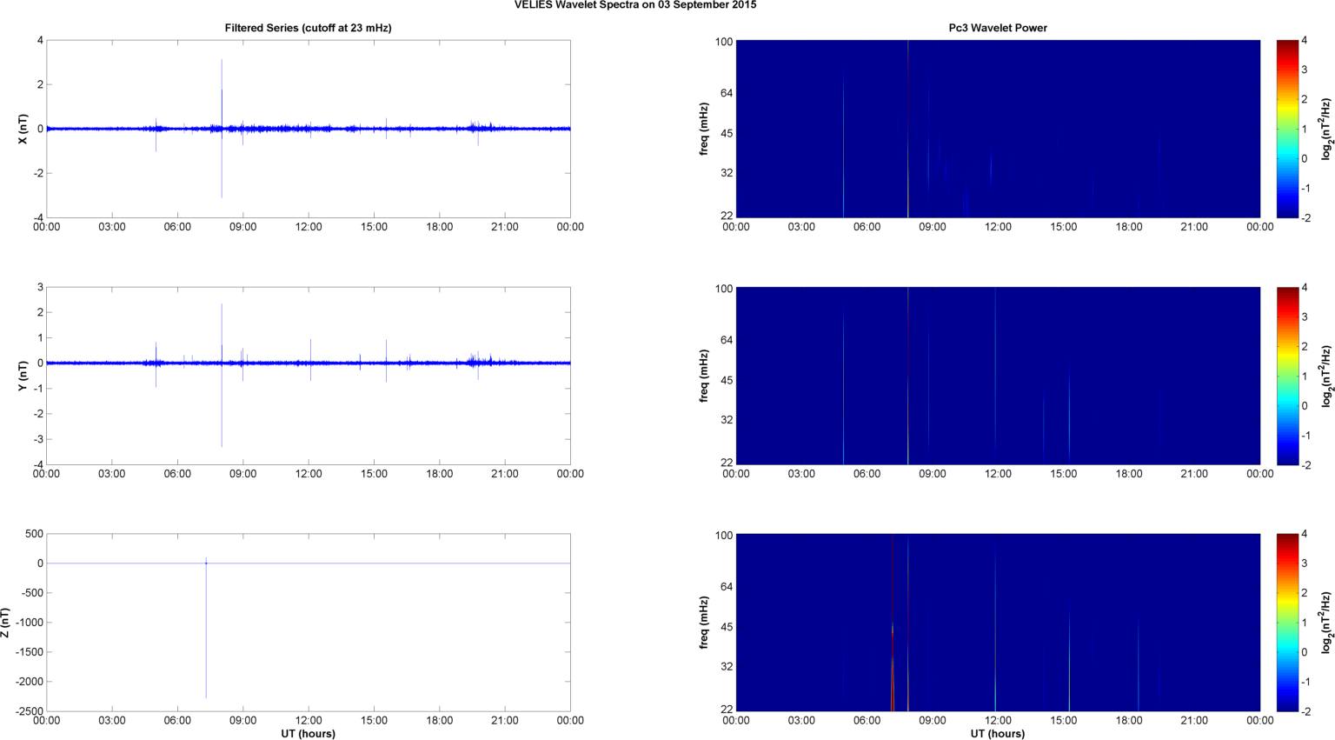
Task: Click the '21:00' tick below the middle wavelet plot
Action: (x=1194, y=474)
